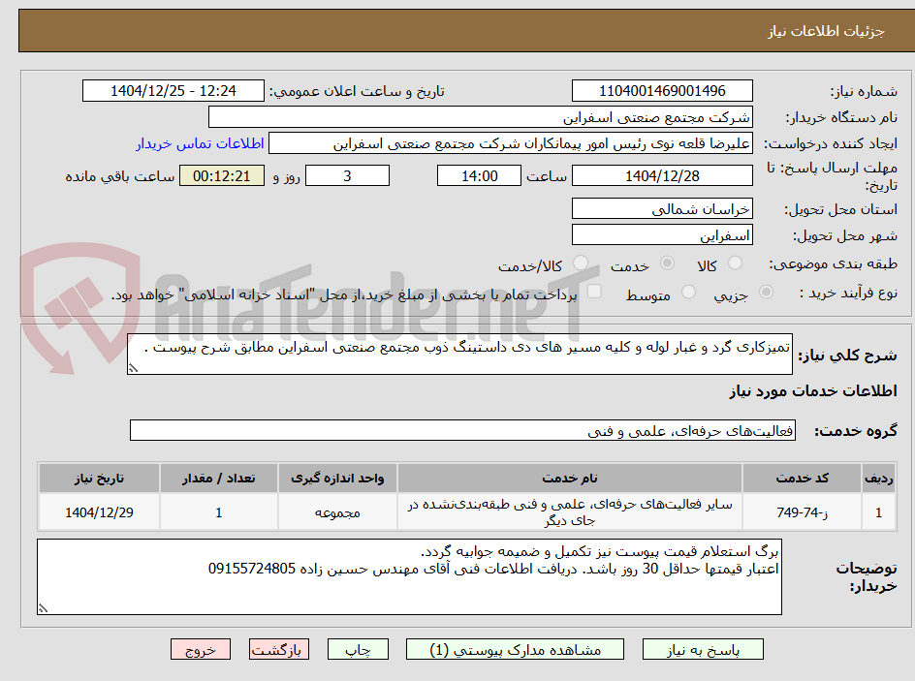Click the unit cell مجموعه
This screenshot has height=681, width=915.
337,511
